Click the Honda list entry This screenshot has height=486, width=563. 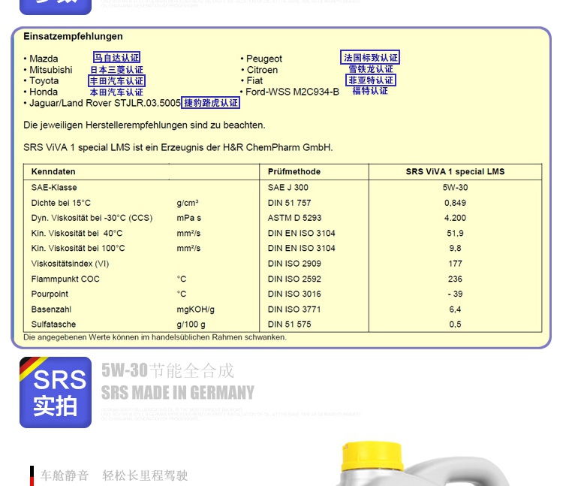pos(41,92)
